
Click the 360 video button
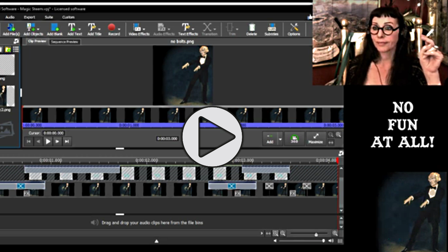pos(294,139)
